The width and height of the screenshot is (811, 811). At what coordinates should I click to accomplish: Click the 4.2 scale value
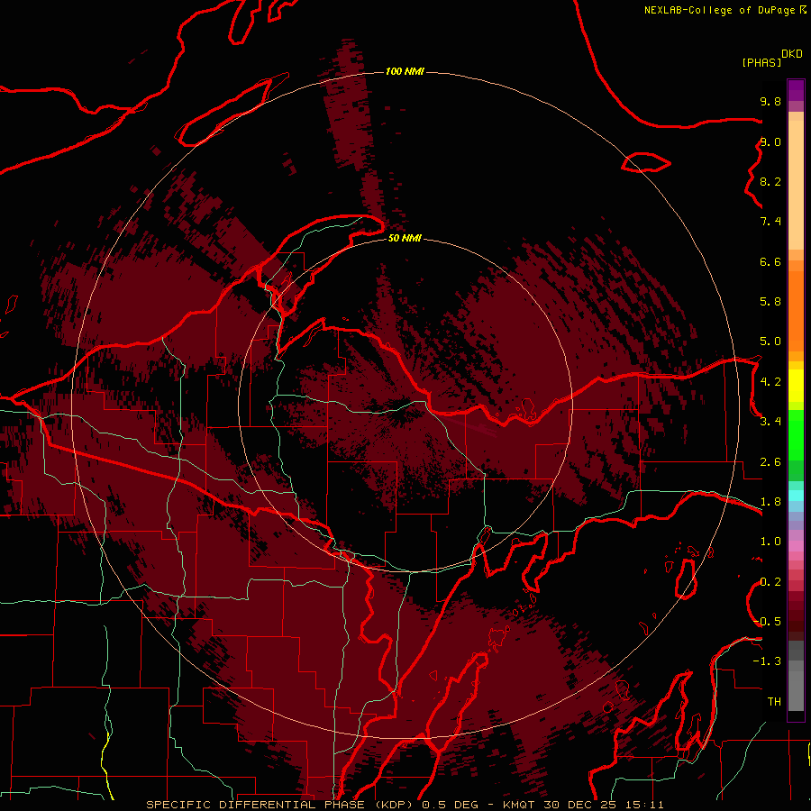pos(770,382)
